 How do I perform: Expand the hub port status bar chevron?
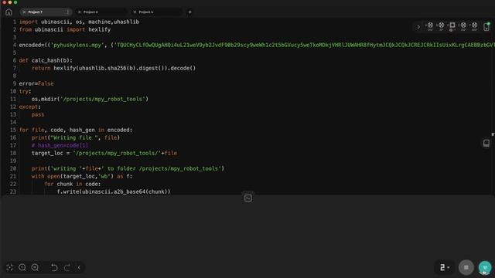click(418, 27)
